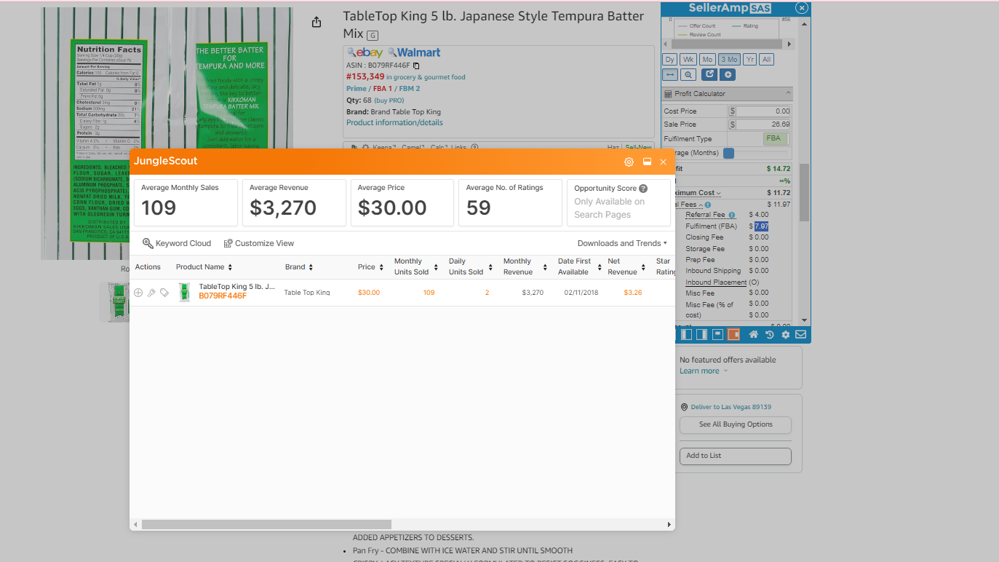Add TableTop King product to tracker (plus icon)
The height and width of the screenshot is (562, 999).
tap(138, 293)
